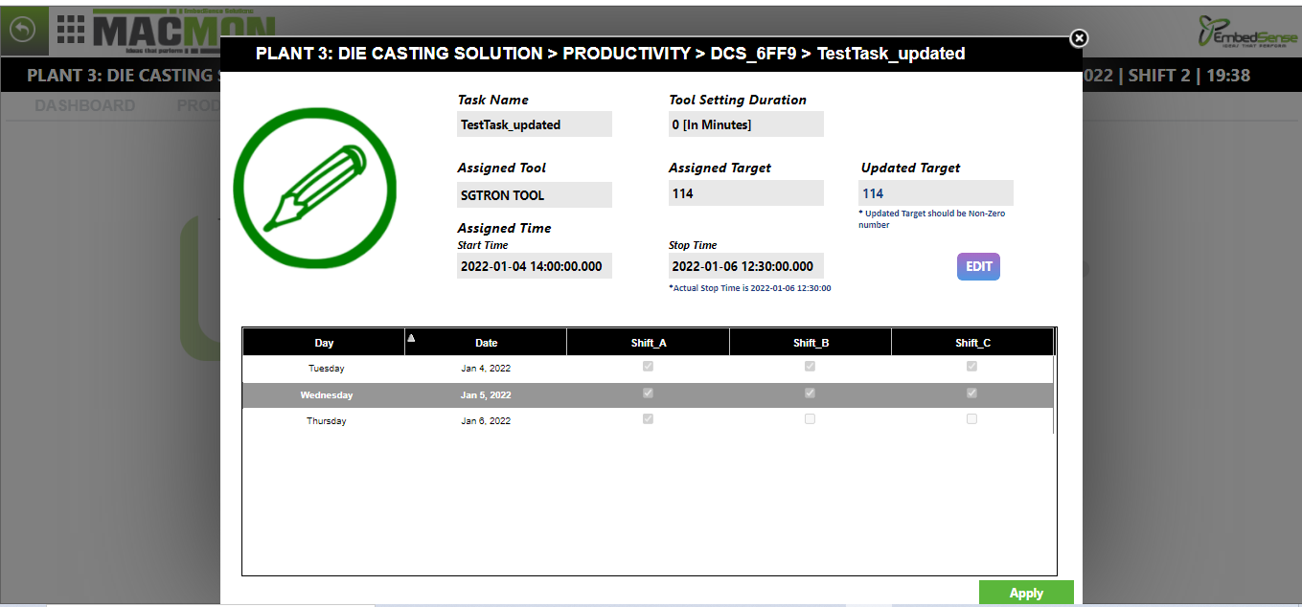Screen dimensions: 1302x607
Task: Sort table by Day column arrow
Action: click(x=411, y=337)
